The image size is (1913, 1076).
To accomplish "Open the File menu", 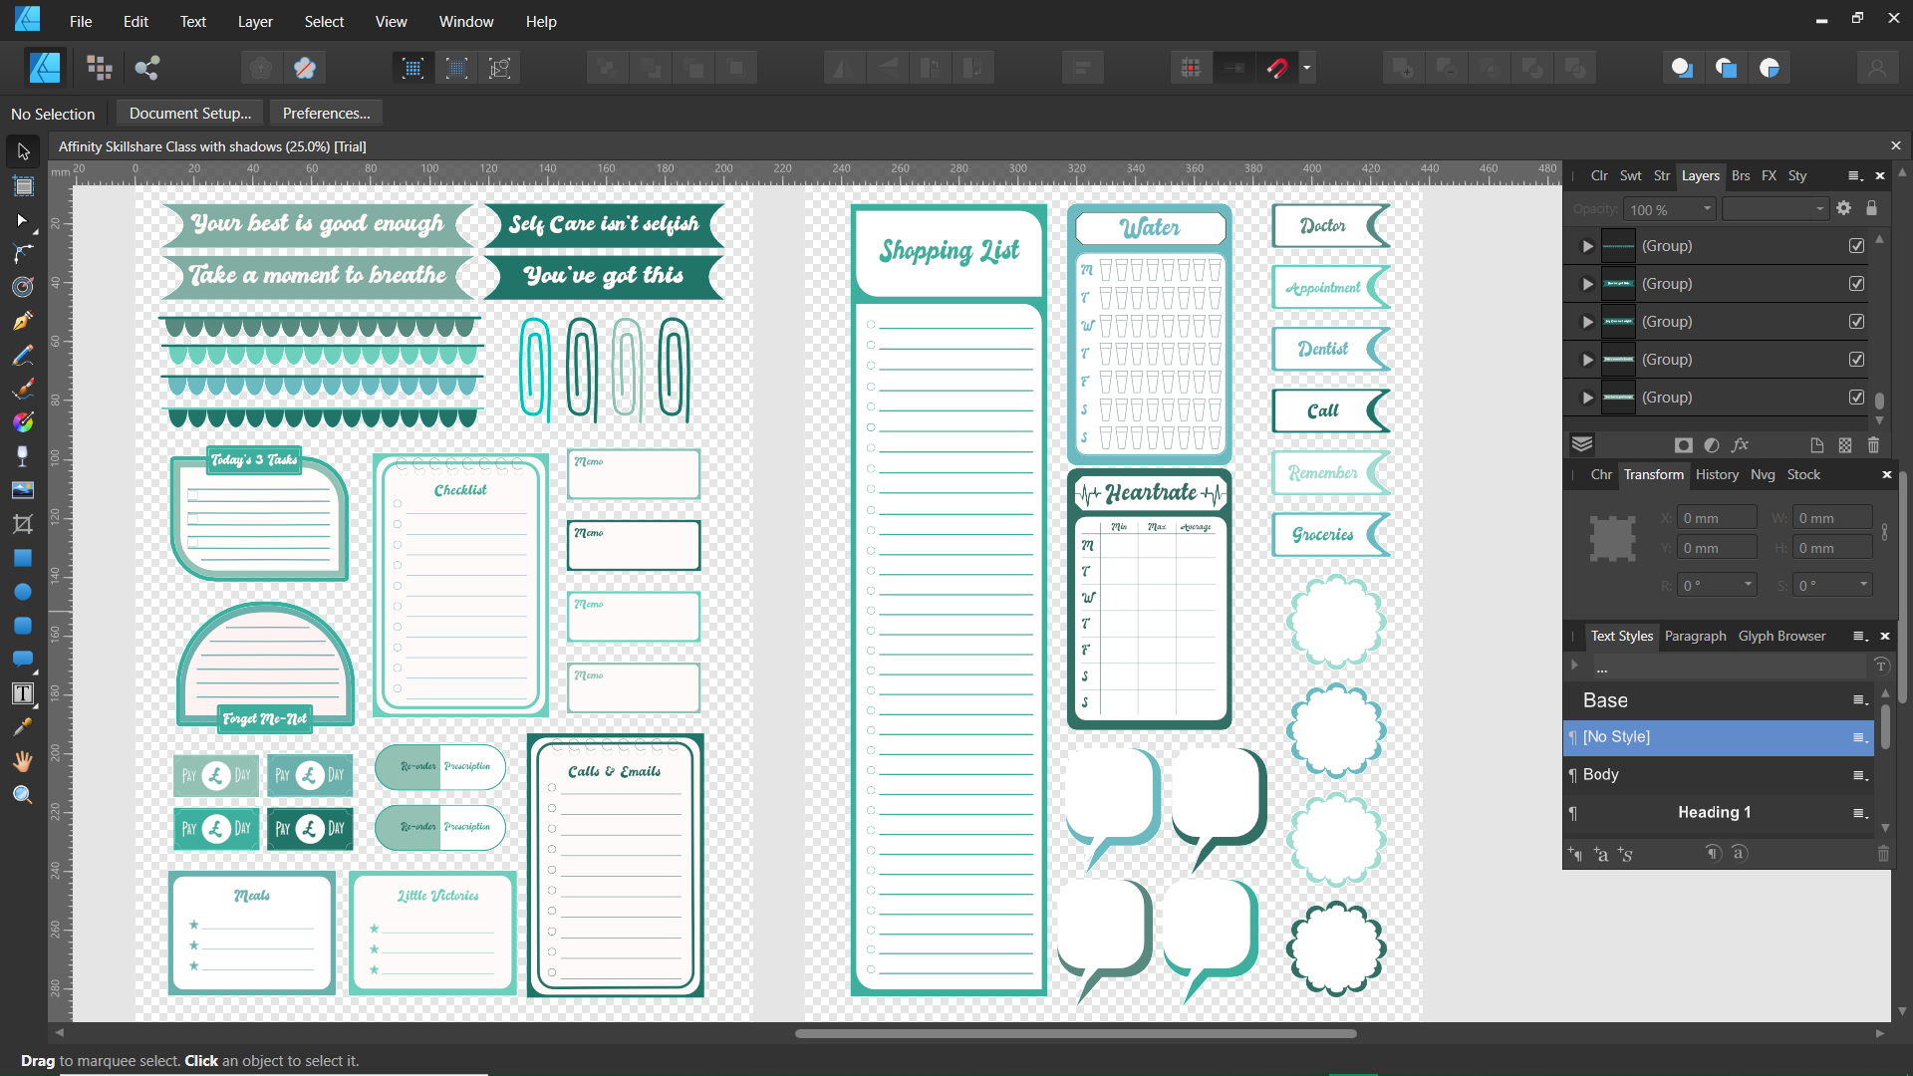I will click(81, 21).
